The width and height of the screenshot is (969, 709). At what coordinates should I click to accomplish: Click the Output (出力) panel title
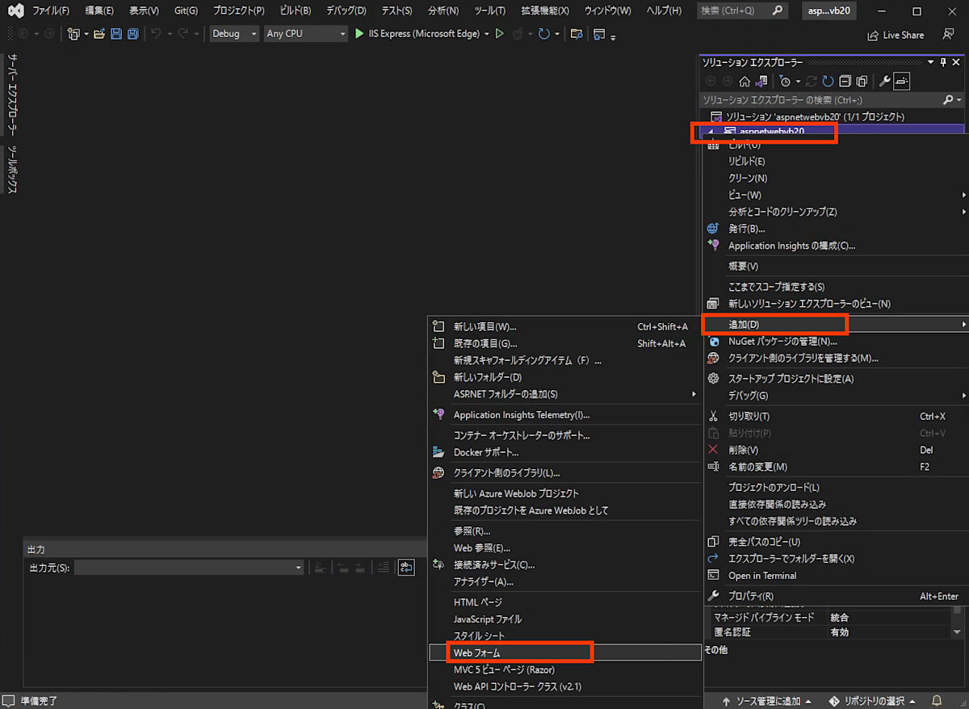click(x=36, y=549)
